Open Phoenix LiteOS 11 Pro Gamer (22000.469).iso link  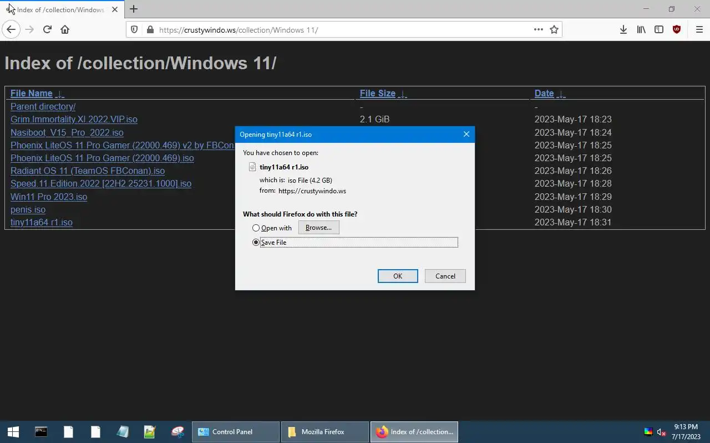tap(102, 158)
